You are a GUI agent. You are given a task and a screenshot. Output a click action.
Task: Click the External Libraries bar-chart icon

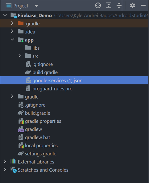[13, 161]
